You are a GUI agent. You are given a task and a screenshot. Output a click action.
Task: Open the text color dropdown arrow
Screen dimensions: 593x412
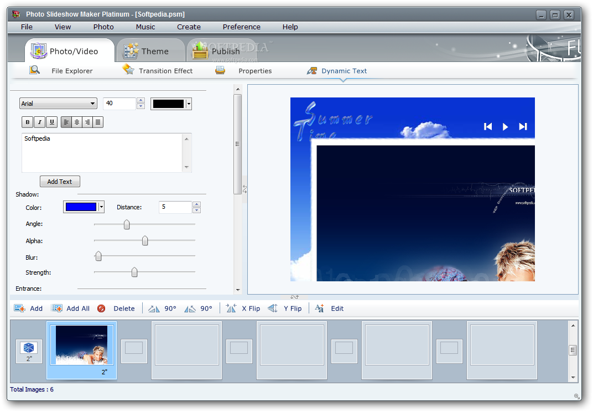[189, 104]
